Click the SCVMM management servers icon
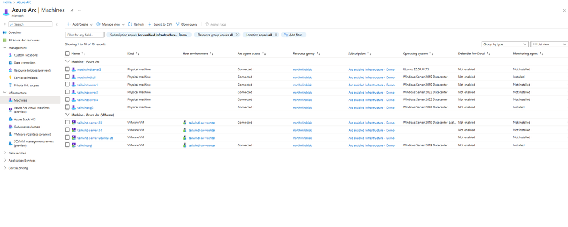The image size is (568, 227). (x=10, y=143)
